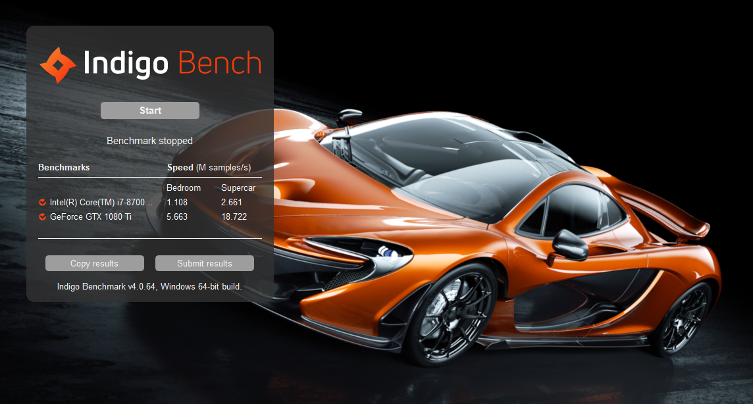Click the CPU Bedroom score 1.108

[177, 203]
